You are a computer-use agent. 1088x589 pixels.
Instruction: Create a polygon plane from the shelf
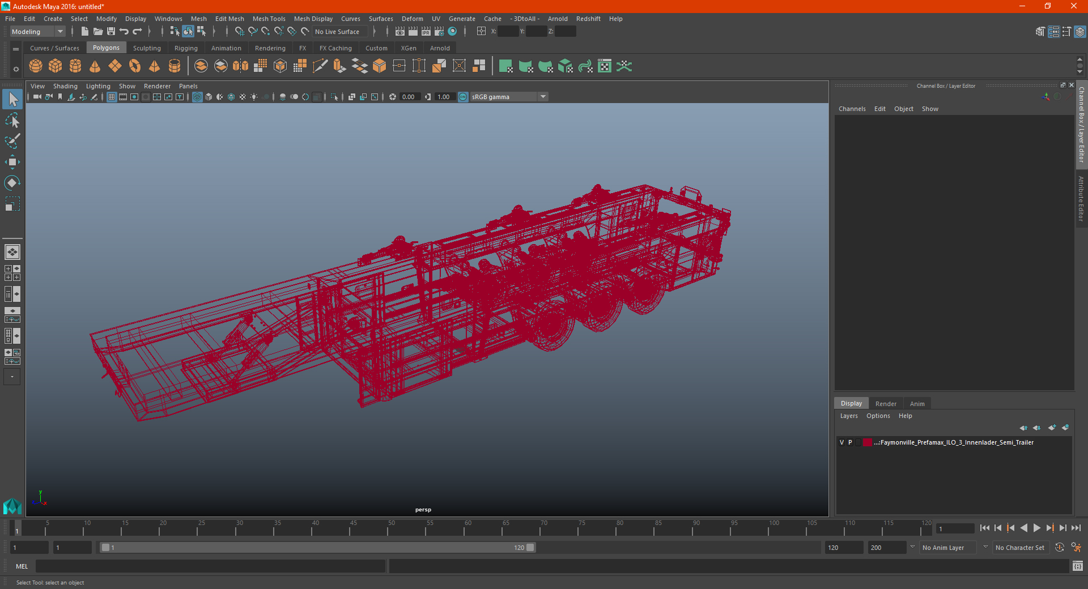115,66
